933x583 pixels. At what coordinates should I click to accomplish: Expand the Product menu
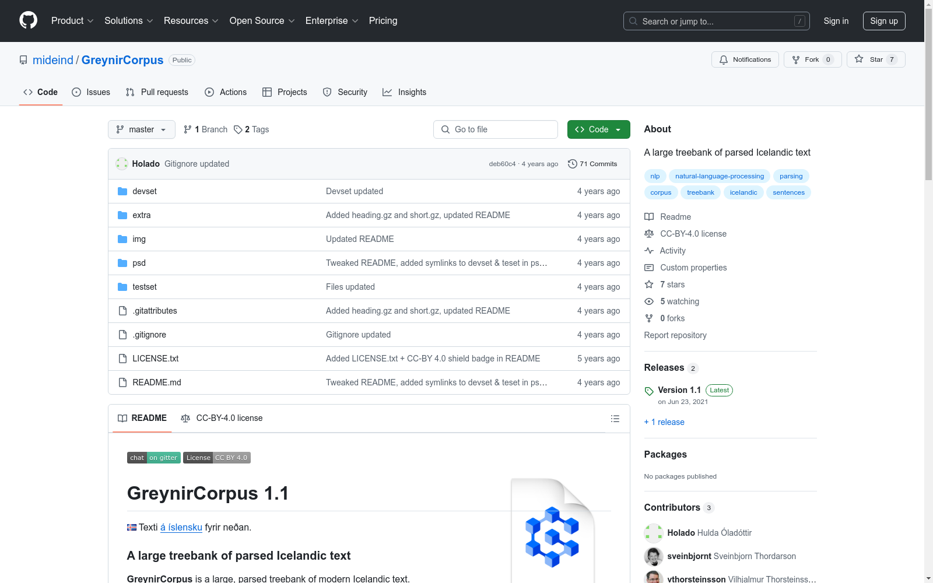point(72,21)
